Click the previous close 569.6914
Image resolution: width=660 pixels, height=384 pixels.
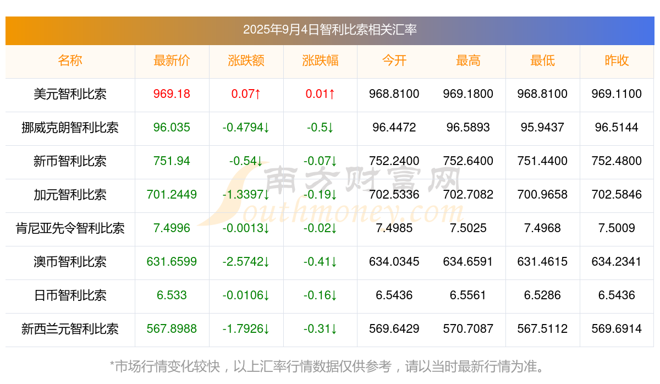click(617, 329)
